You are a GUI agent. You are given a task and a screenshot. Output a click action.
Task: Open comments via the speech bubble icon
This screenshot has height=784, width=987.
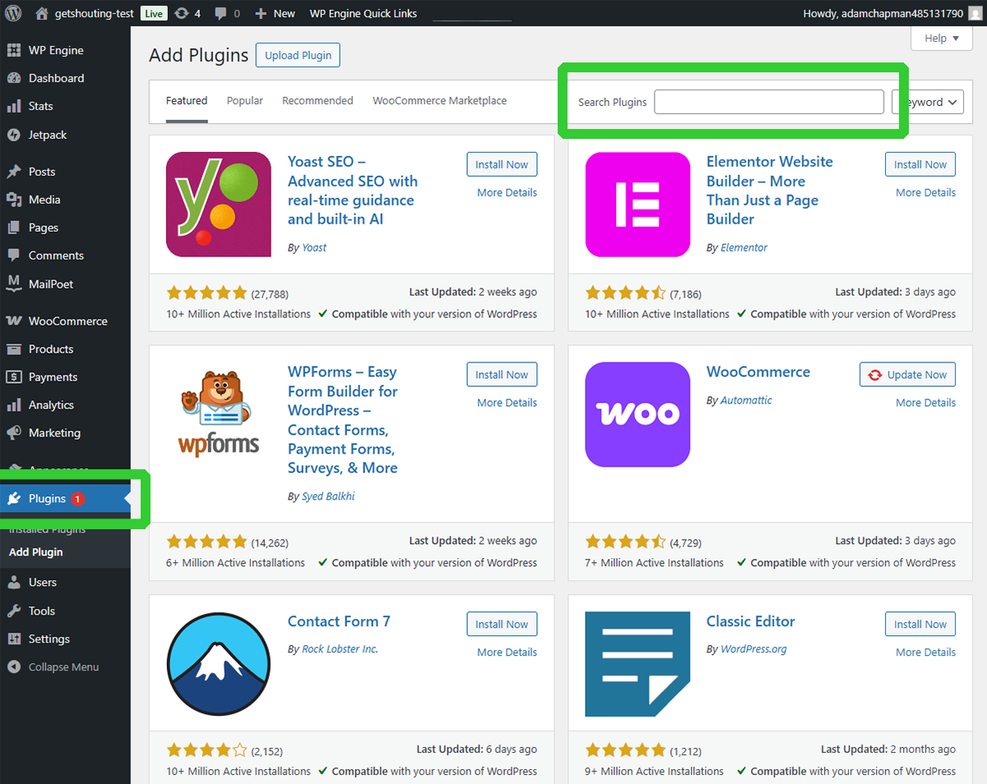[220, 13]
